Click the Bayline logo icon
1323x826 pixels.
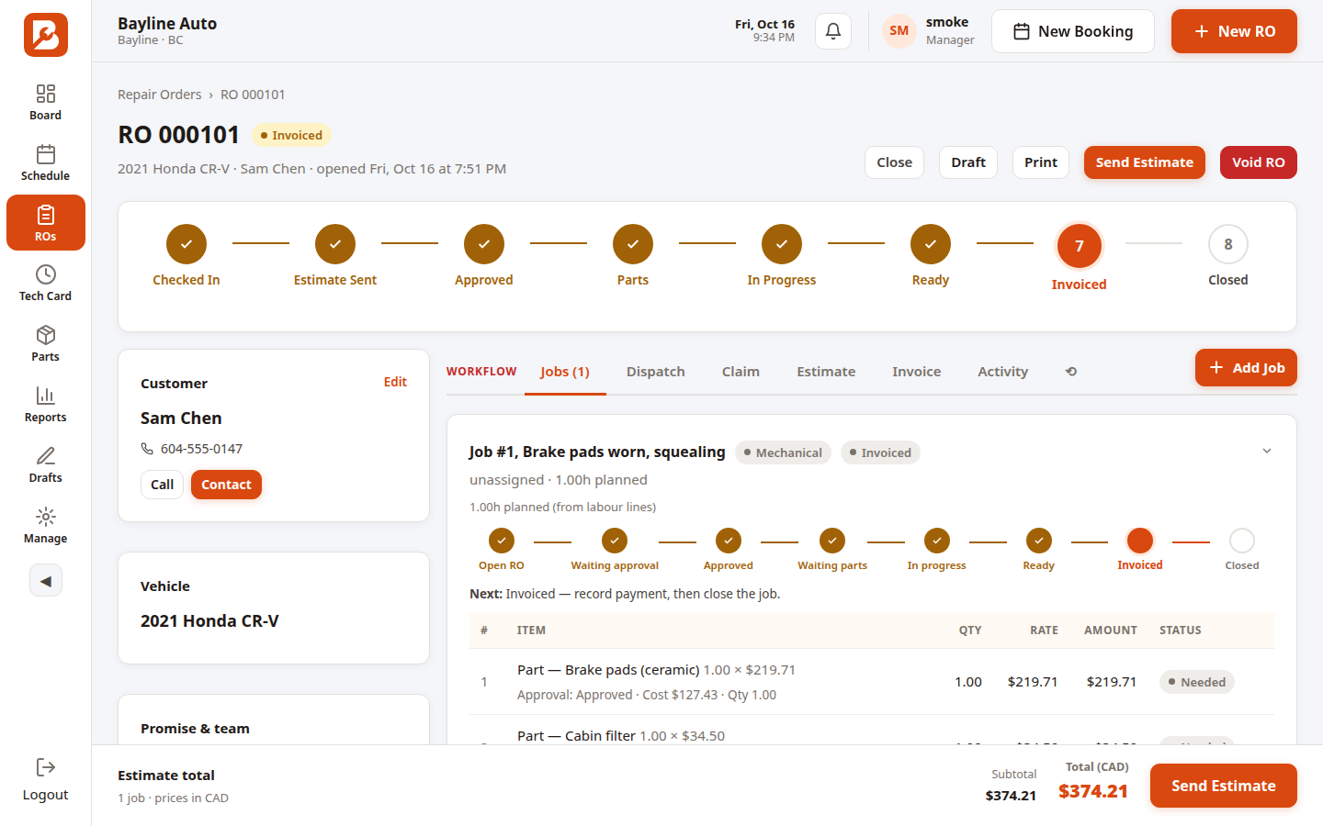[x=46, y=35]
